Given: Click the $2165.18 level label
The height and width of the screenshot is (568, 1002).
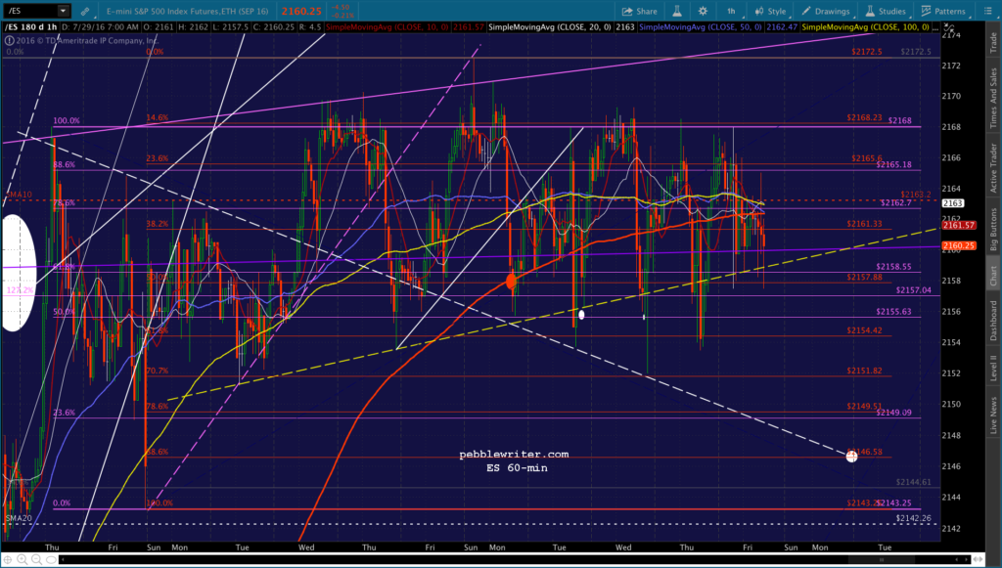Looking at the screenshot, I should [x=893, y=164].
